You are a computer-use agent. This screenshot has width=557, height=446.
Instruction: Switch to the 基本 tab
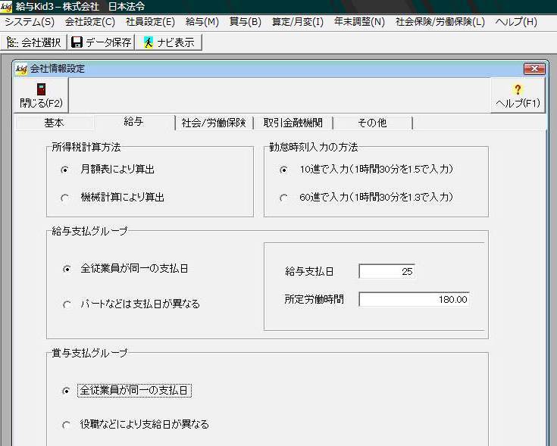pos(54,123)
